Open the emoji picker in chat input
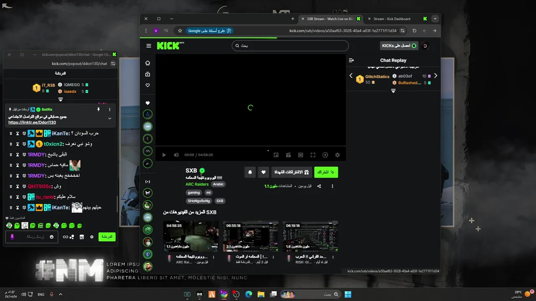Viewport: 536px width, 301px height. click(x=52, y=237)
